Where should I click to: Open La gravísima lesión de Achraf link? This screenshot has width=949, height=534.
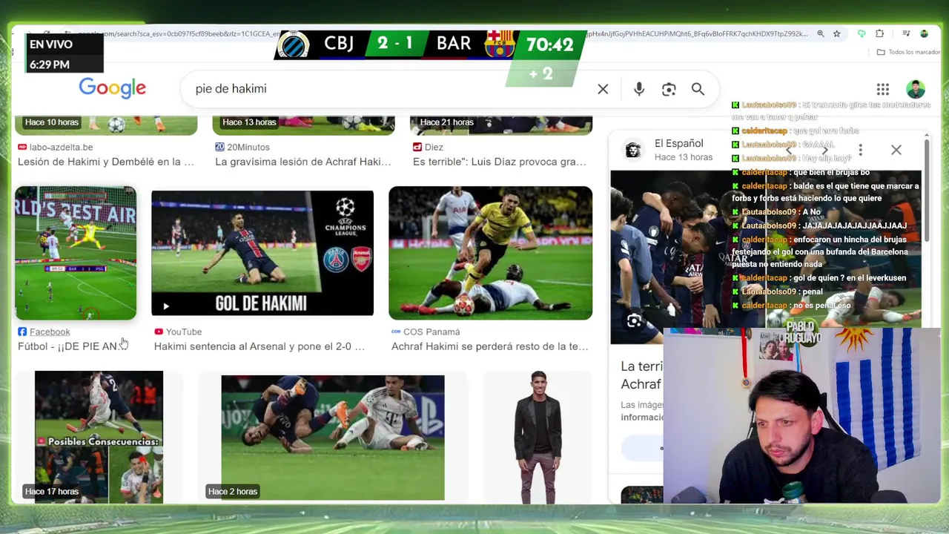[x=303, y=162]
